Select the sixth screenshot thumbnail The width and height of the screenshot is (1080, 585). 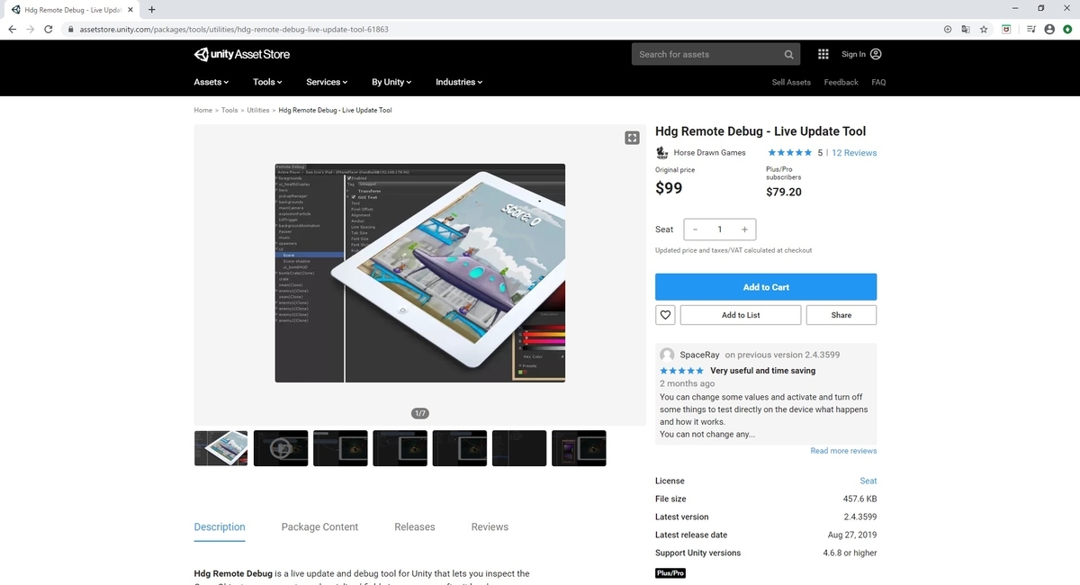click(519, 448)
